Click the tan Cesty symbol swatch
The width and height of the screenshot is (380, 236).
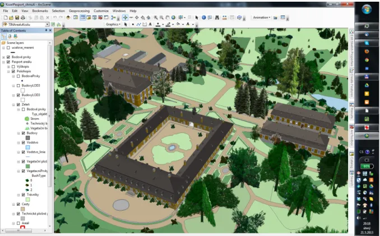click(22, 209)
